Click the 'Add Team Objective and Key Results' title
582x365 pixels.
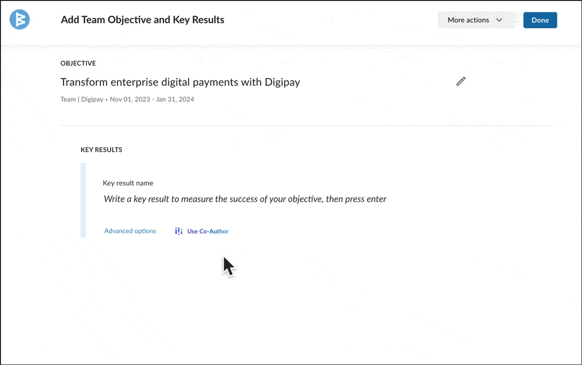143,20
